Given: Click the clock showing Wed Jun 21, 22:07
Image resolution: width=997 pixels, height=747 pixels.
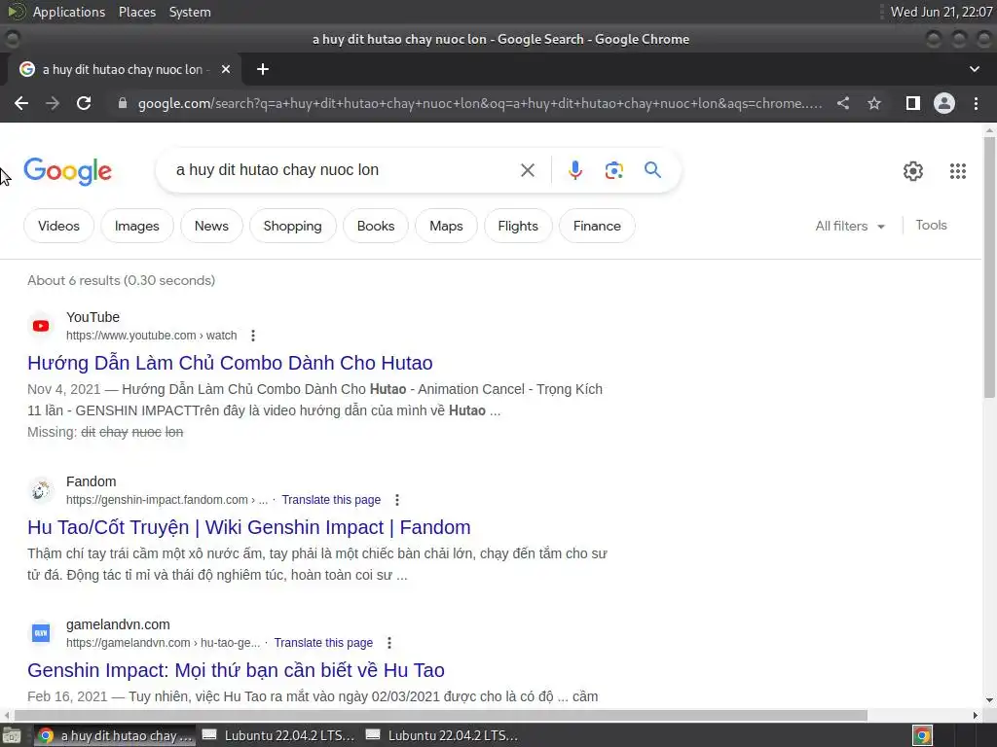Looking at the screenshot, I should click(942, 12).
